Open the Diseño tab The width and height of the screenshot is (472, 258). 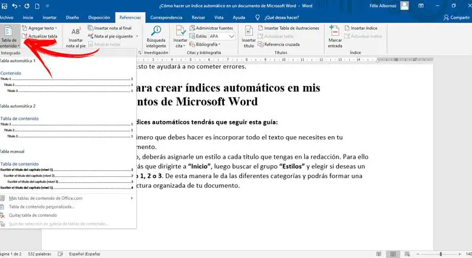pos(72,18)
